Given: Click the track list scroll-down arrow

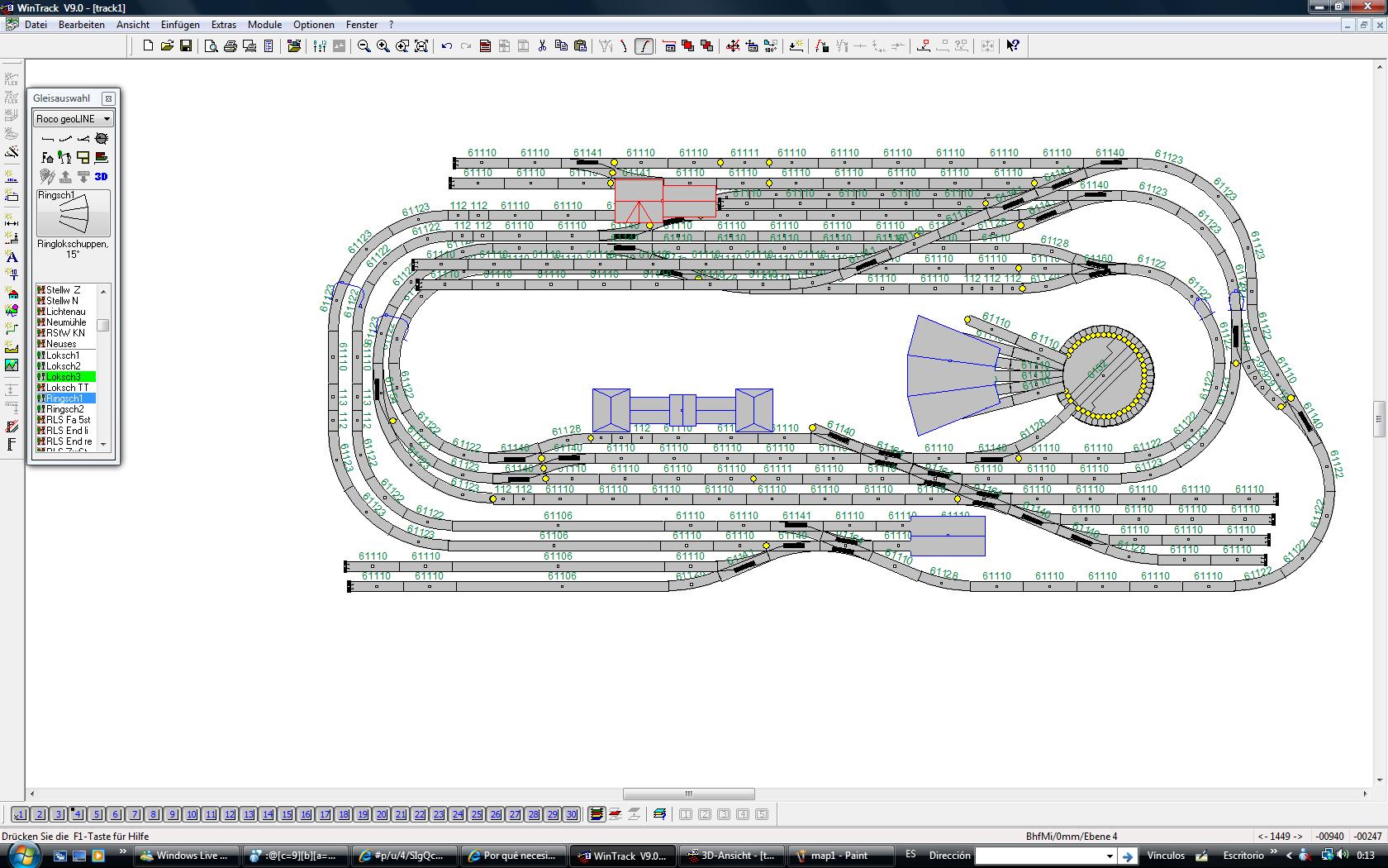Looking at the screenshot, I should tap(103, 444).
